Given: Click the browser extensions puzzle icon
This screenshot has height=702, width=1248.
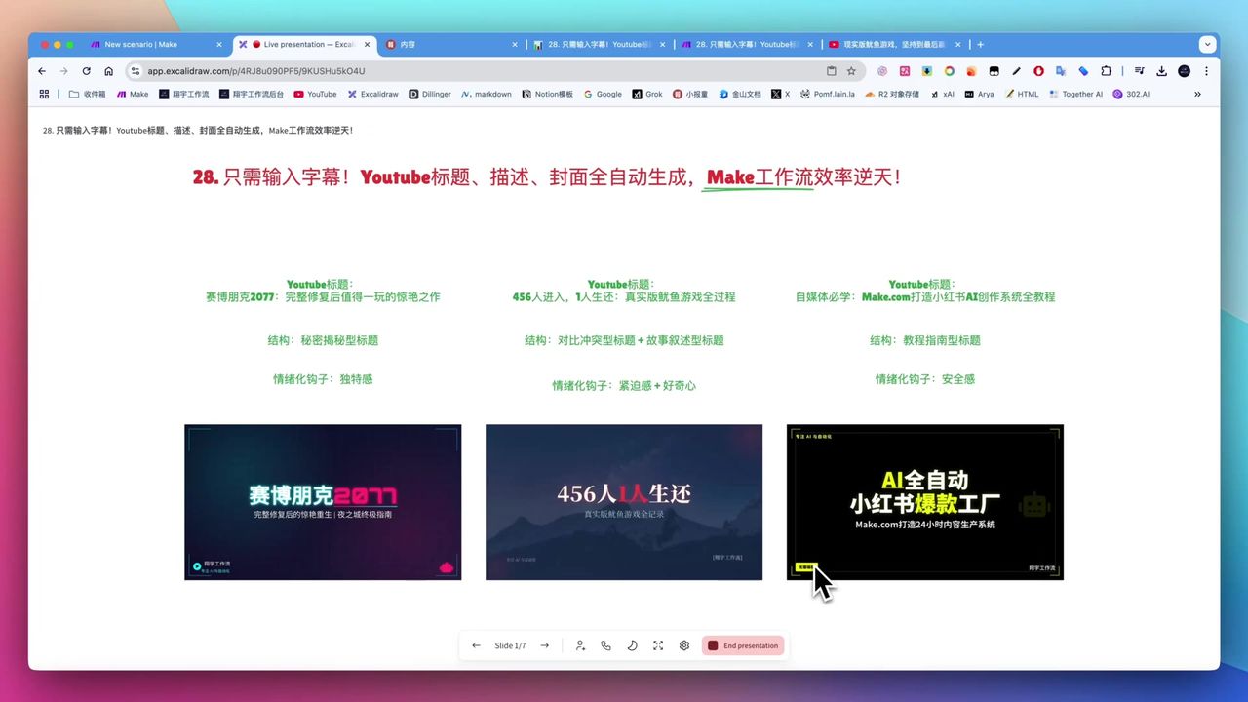Looking at the screenshot, I should [1106, 70].
